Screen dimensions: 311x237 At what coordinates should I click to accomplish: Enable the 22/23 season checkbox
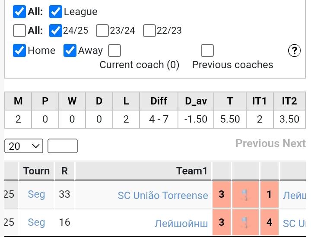point(149,31)
